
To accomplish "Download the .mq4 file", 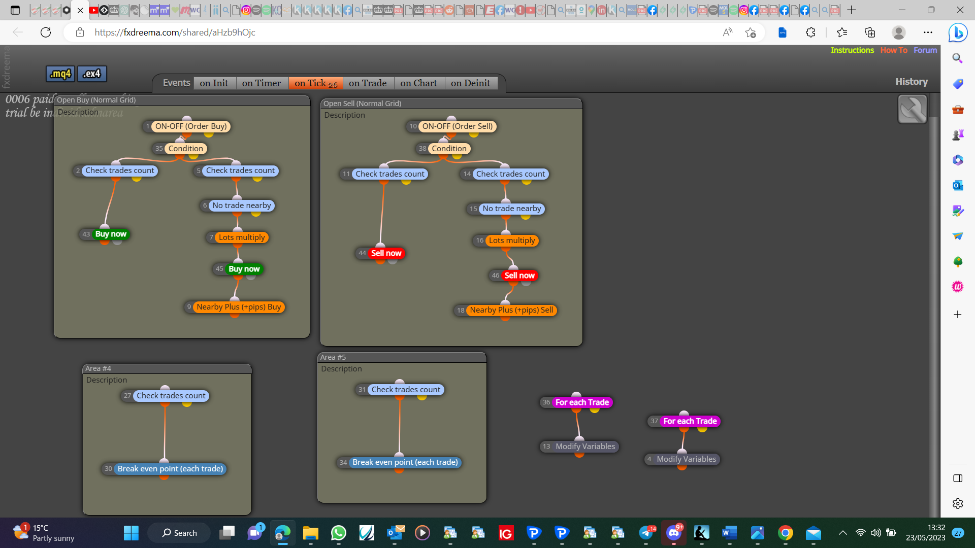I will (60, 74).
